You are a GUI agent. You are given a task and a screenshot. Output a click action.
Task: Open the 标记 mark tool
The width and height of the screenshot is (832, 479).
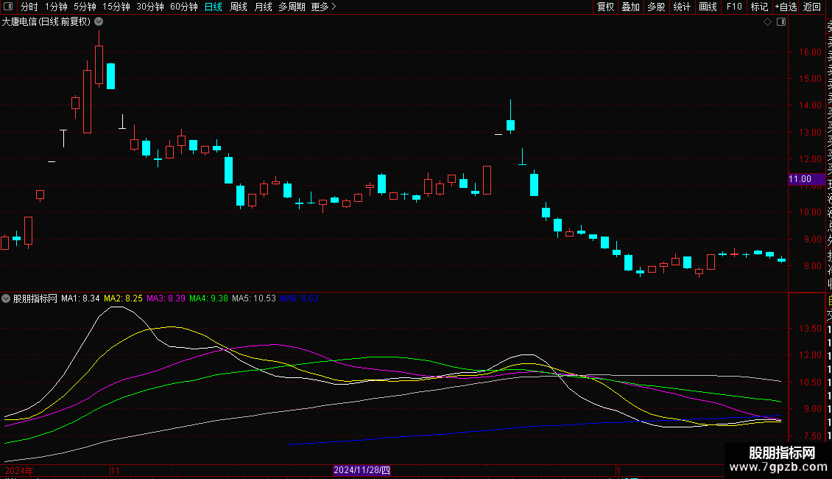pyautogui.click(x=758, y=7)
